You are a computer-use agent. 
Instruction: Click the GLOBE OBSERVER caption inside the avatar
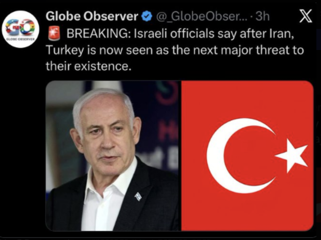21,38
